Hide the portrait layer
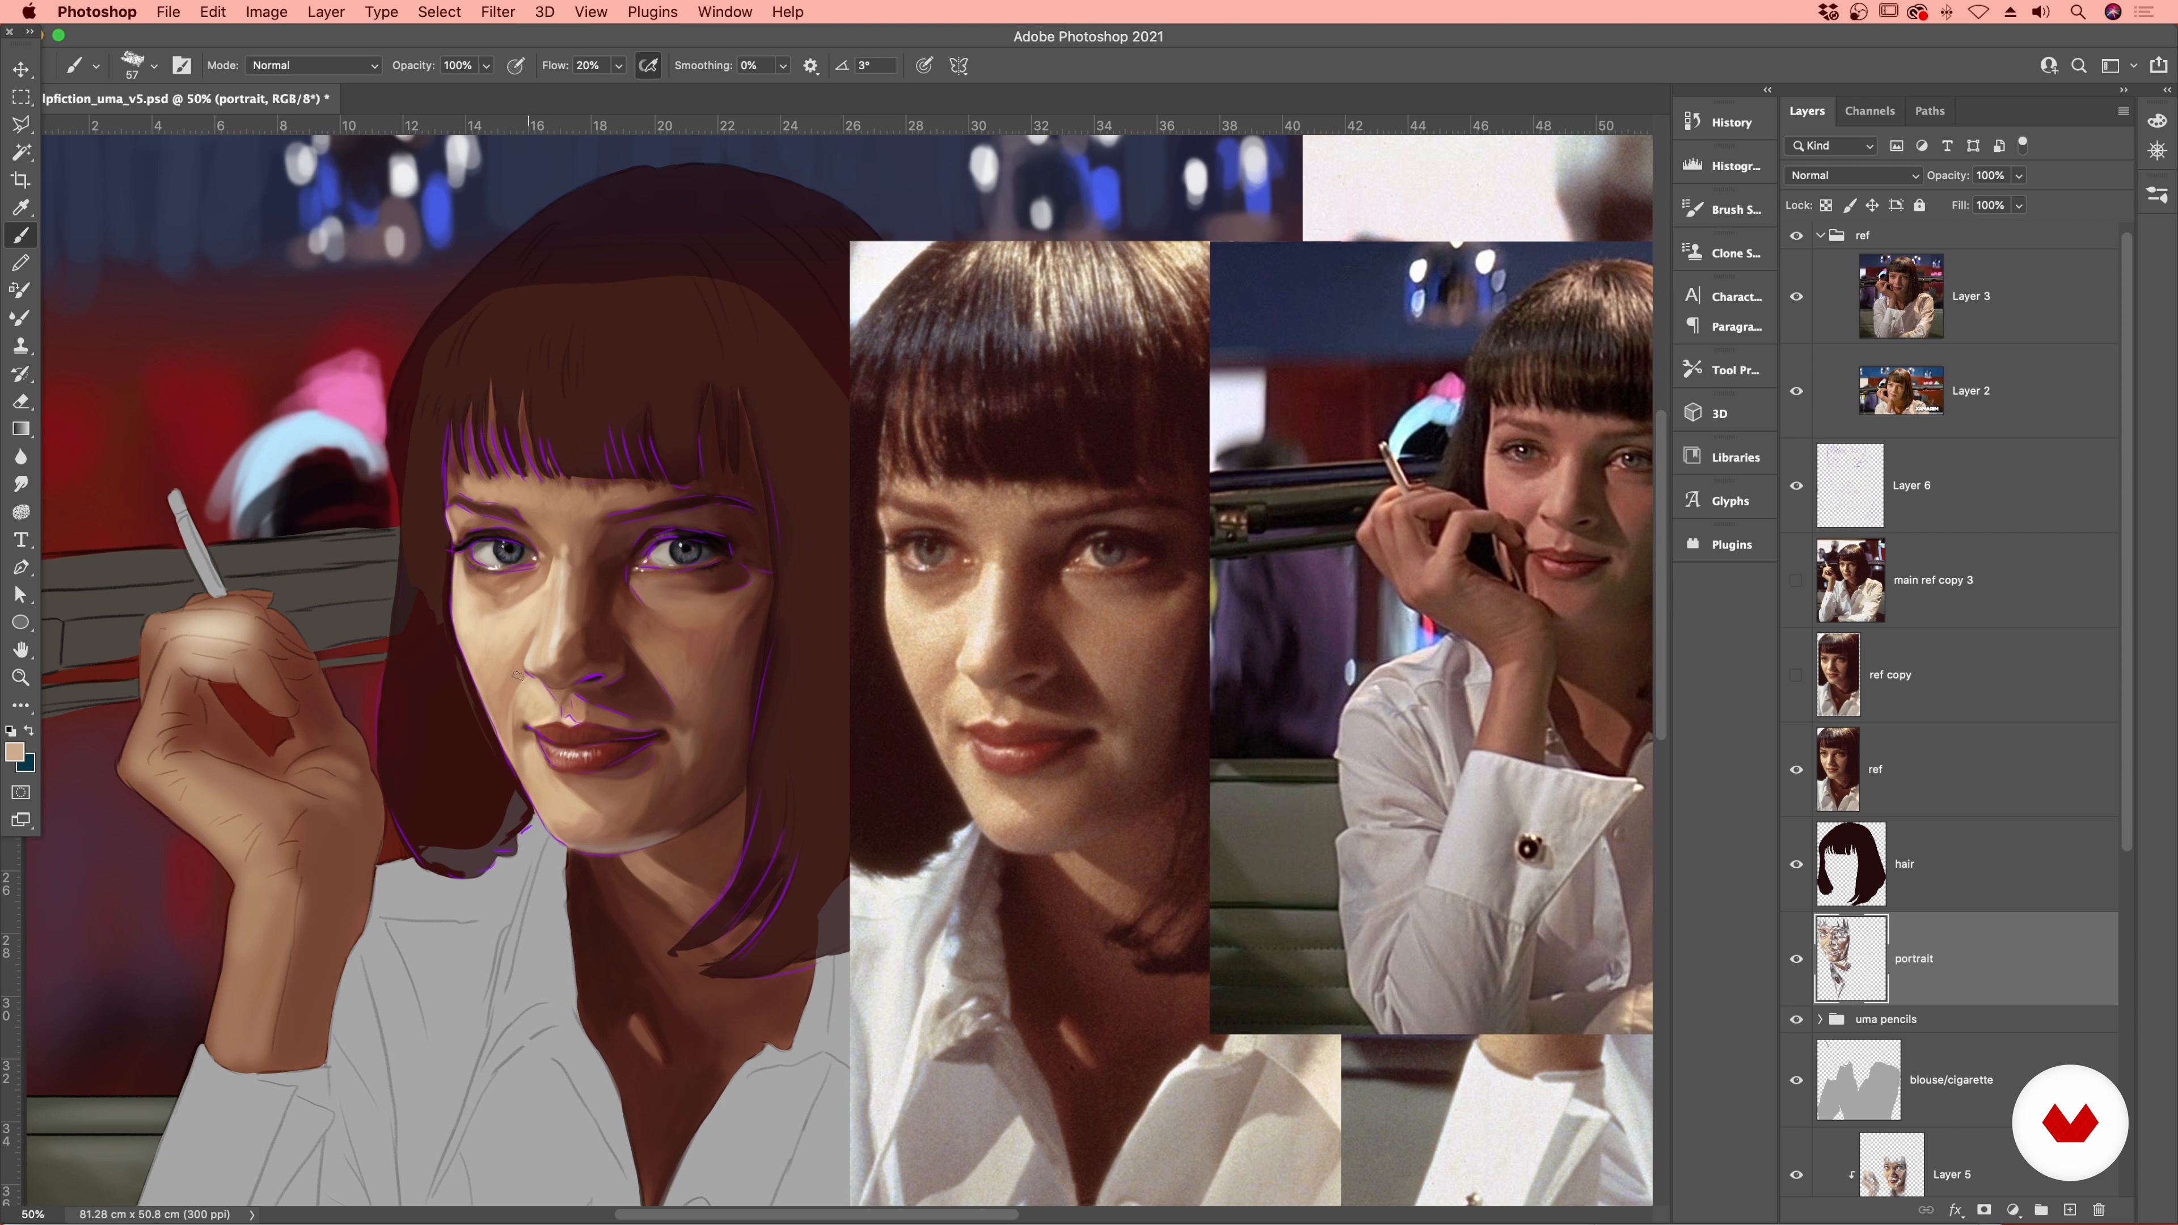The image size is (2178, 1225). (1797, 958)
